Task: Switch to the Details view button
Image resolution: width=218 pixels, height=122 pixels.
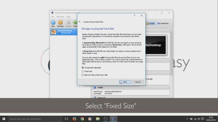Action: (151, 23)
